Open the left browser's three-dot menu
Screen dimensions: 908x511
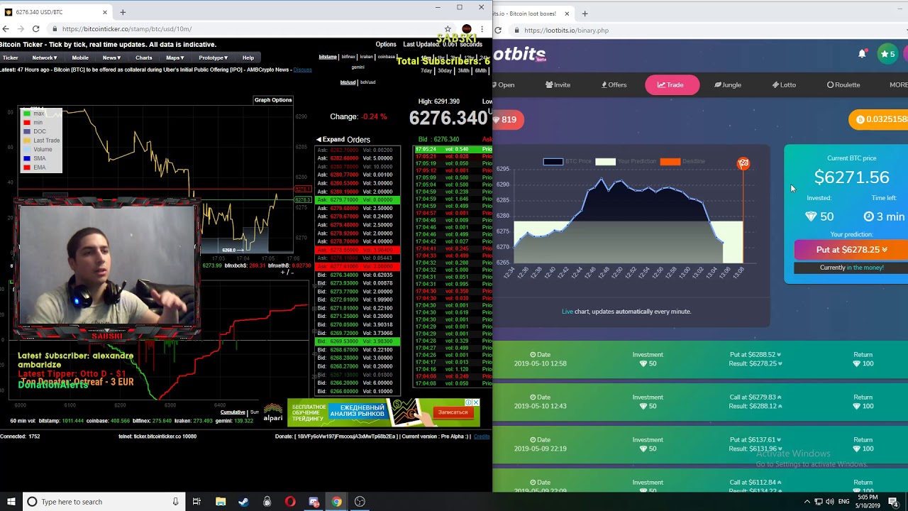click(482, 29)
